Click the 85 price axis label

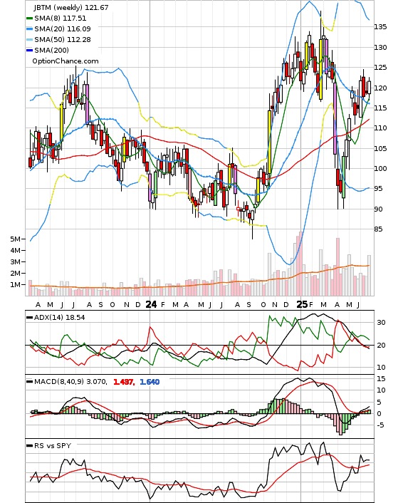[378, 229]
